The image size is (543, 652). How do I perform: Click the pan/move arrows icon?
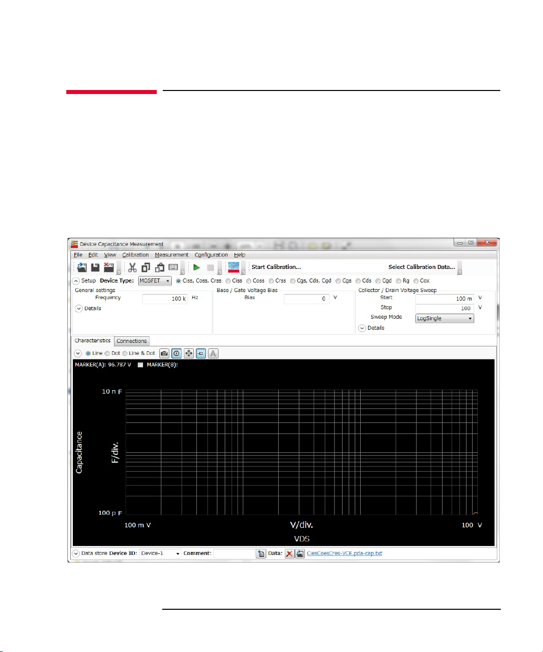[x=188, y=353]
